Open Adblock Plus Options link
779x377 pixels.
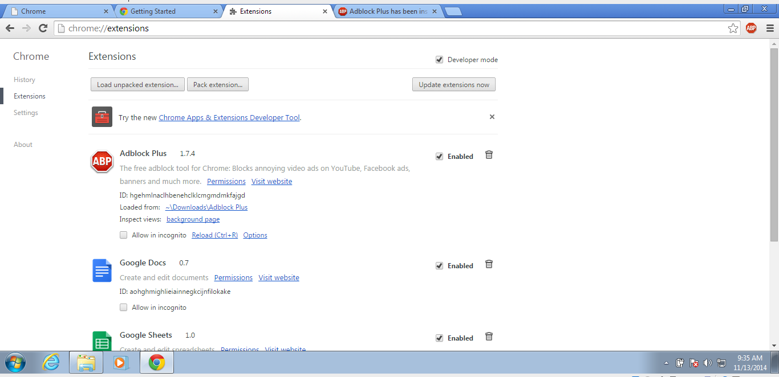point(255,235)
